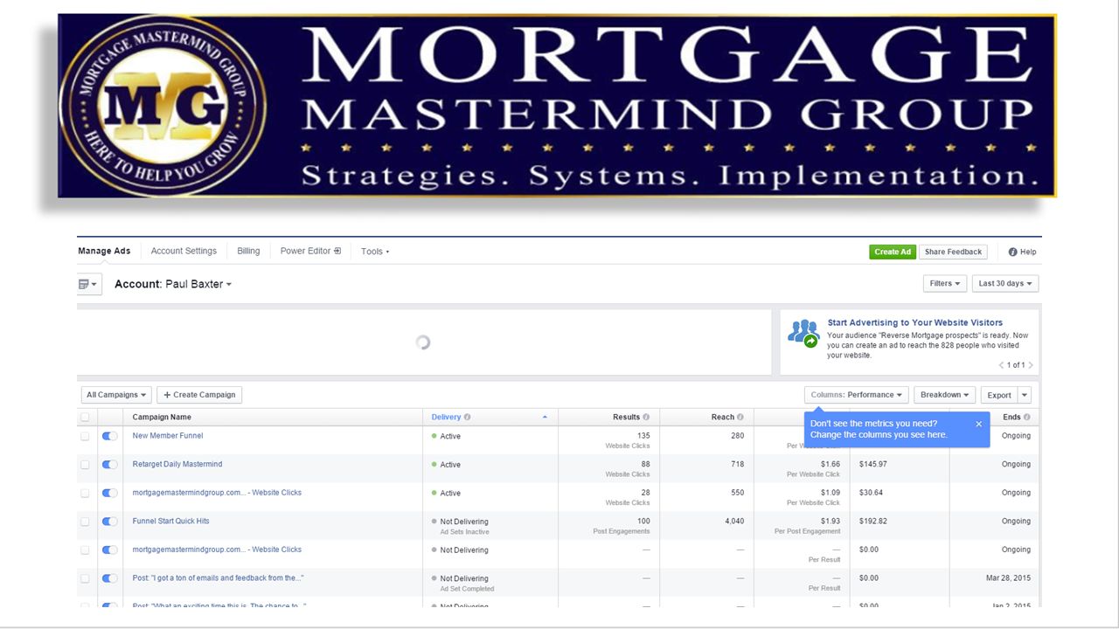
Task: Check the box for "I got a ton of emails" post
Action: [85, 578]
